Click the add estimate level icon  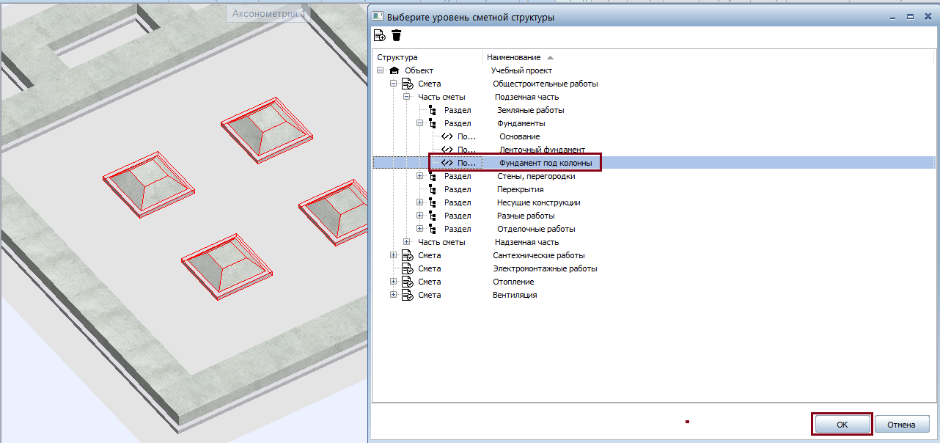pos(379,35)
